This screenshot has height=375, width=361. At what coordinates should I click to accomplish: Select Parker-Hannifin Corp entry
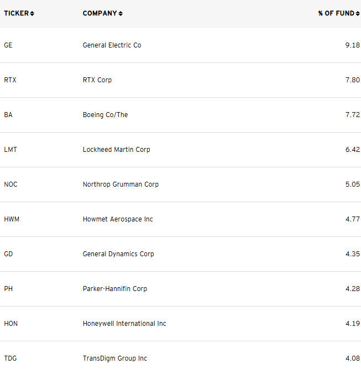(x=115, y=289)
